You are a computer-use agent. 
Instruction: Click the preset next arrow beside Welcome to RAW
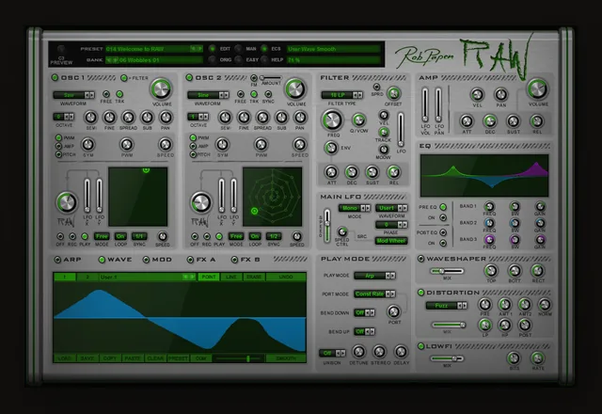[x=200, y=49]
